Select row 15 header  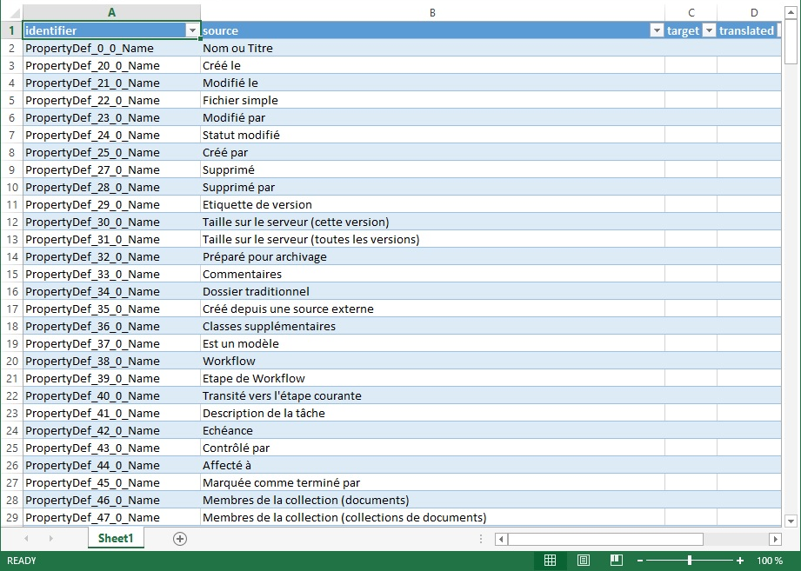click(x=11, y=274)
